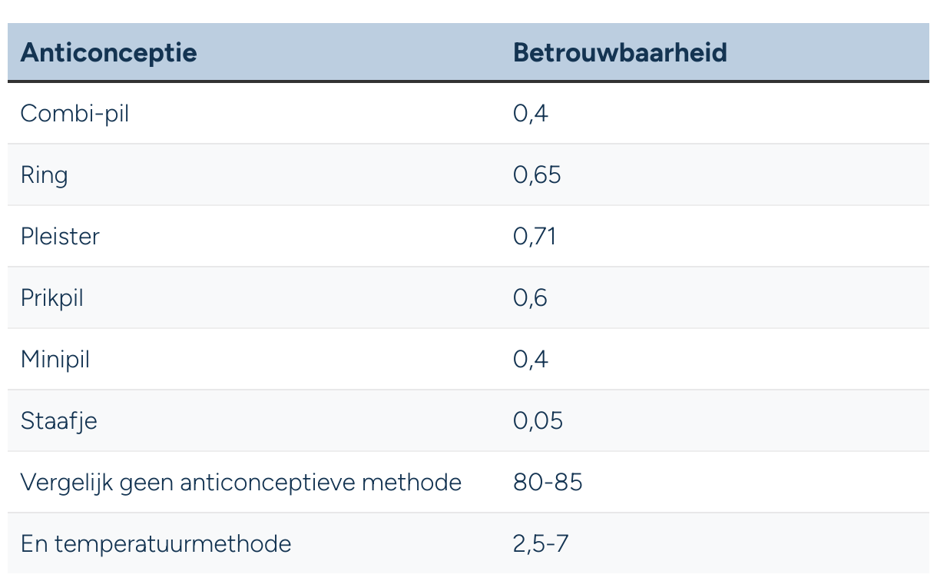The width and height of the screenshot is (937, 581).
Task: Select the Pleister cell
Action: [60, 236]
